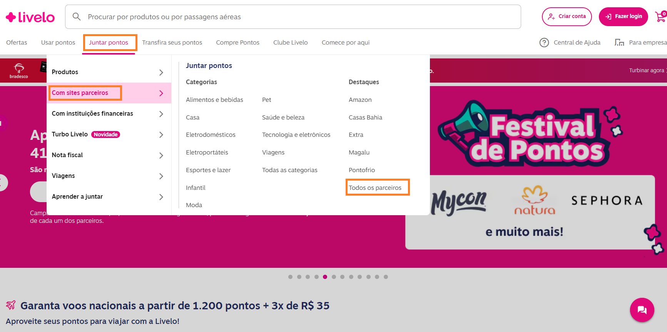Image resolution: width=667 pixels, height=332 pixels.
Task: Click the airplane icon beside Garanta voos
Action: coord(11,305)
